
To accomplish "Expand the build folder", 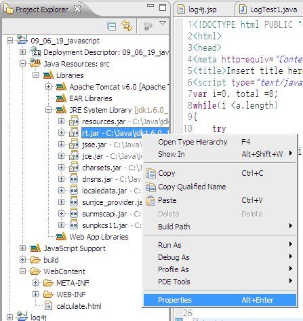I will point(22,260).
